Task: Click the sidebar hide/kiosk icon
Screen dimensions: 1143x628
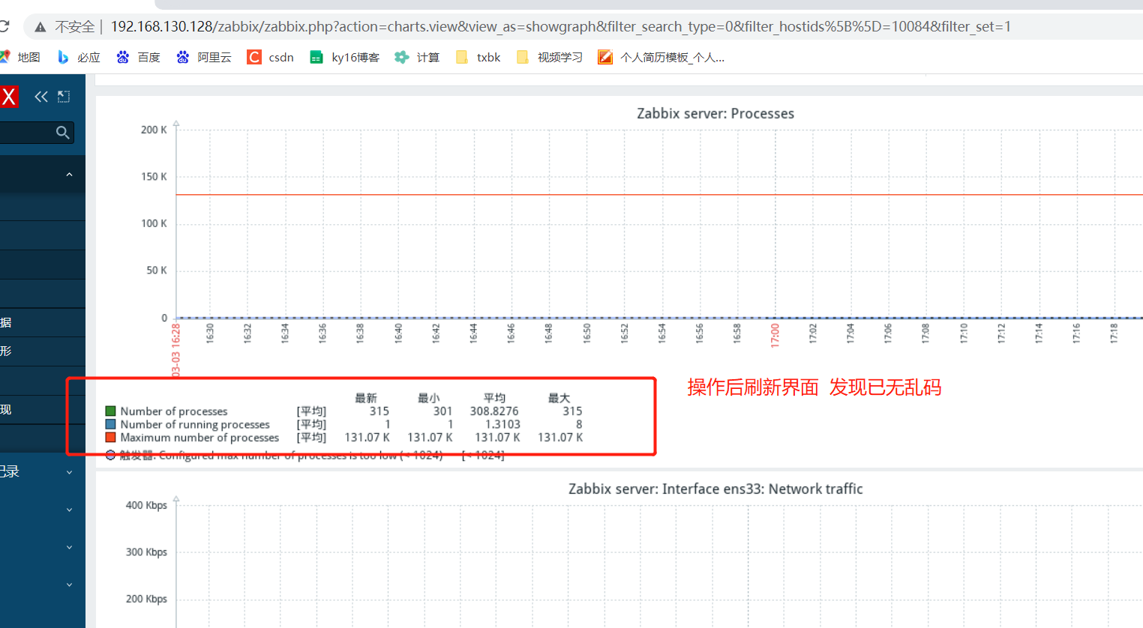Action: point(64,97)
